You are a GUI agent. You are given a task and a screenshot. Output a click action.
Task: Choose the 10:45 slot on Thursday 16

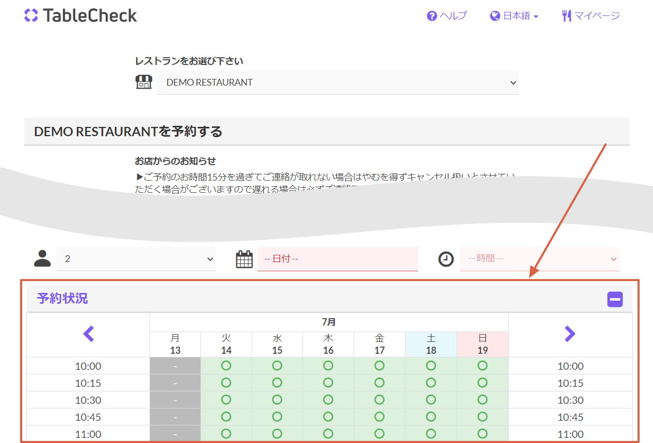click(328, 417)
